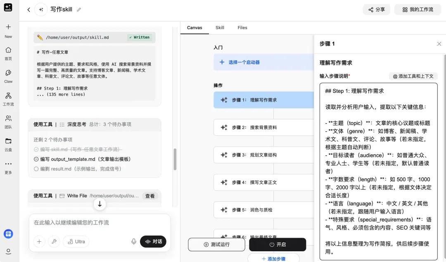The image size is (446, 262).
Task: Click the step title 理解写作需求
Action: [x=336, y=63]
